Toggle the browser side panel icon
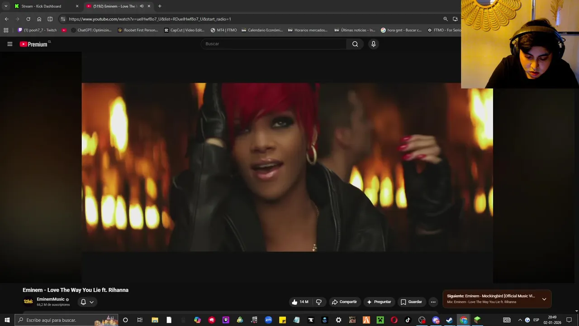579x326 pixels. point(50,19)
